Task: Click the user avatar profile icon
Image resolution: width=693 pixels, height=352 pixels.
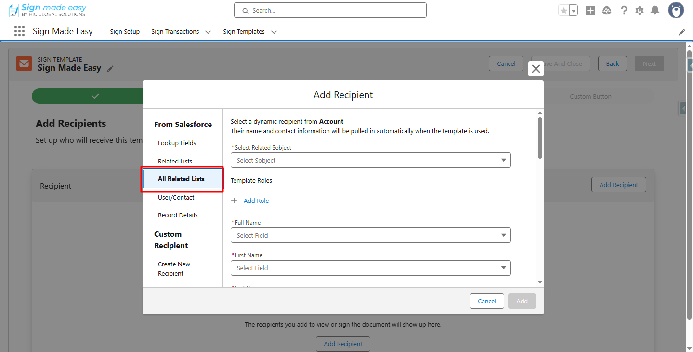Action: (676, 10)
